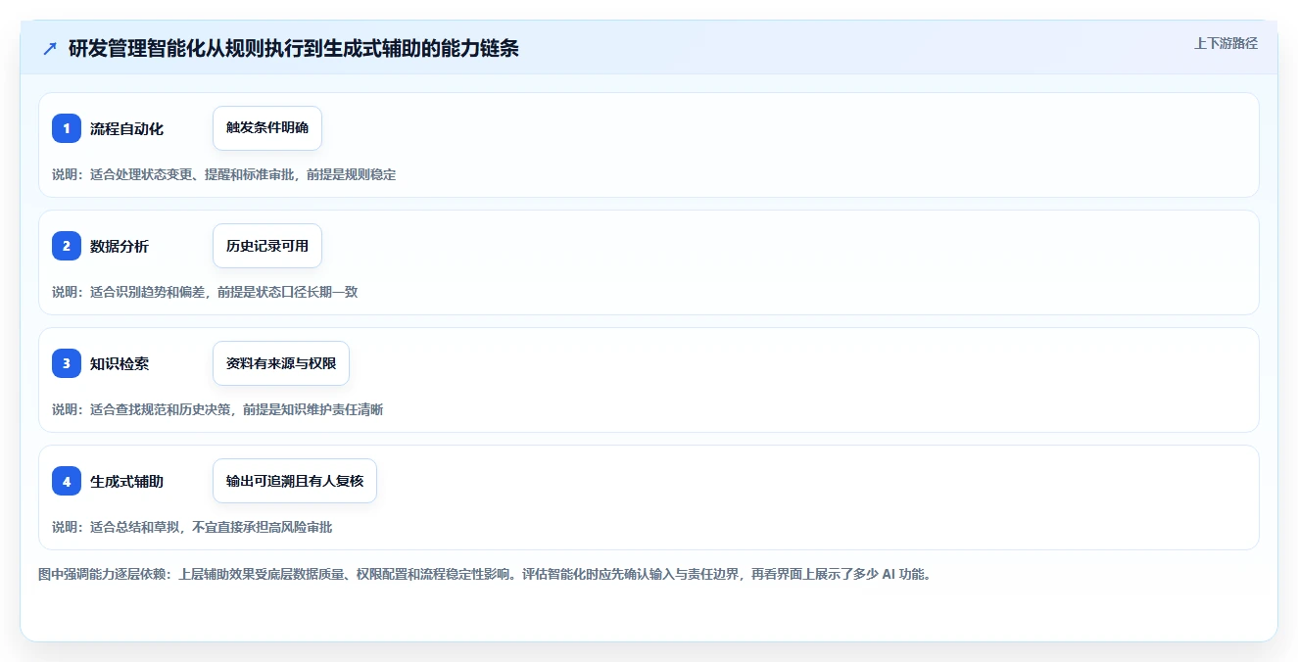Click the 资料有来源与权限 tag
The width and height of the screenshot is (1298, 662).
click(281, 363)
